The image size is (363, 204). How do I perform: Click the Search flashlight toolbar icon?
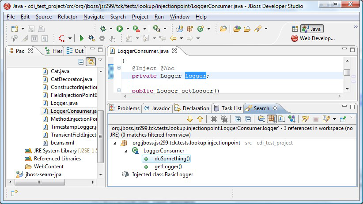258,29
